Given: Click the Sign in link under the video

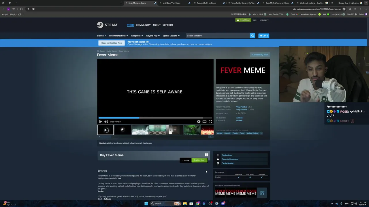Looking at the screenshot, I should click(x=102, y=143).
